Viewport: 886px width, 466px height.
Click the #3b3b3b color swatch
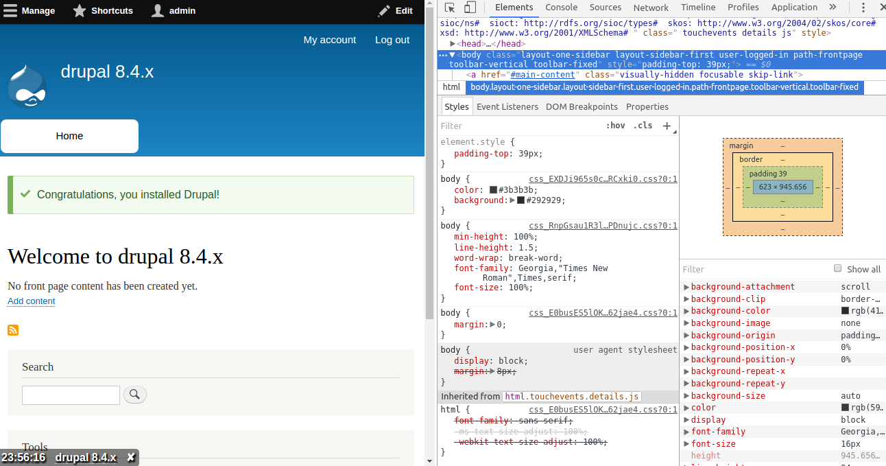(x=493, y=190)
